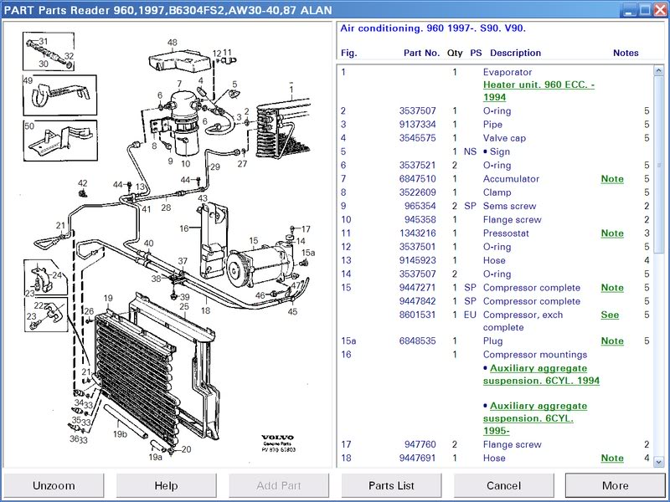
Task: Open the Note for the Pressostat
Action: [x=612, y=233]
